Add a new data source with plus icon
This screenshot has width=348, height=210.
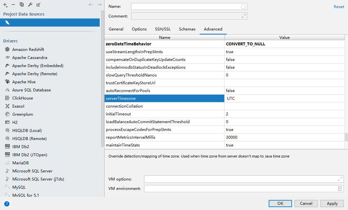5,5
